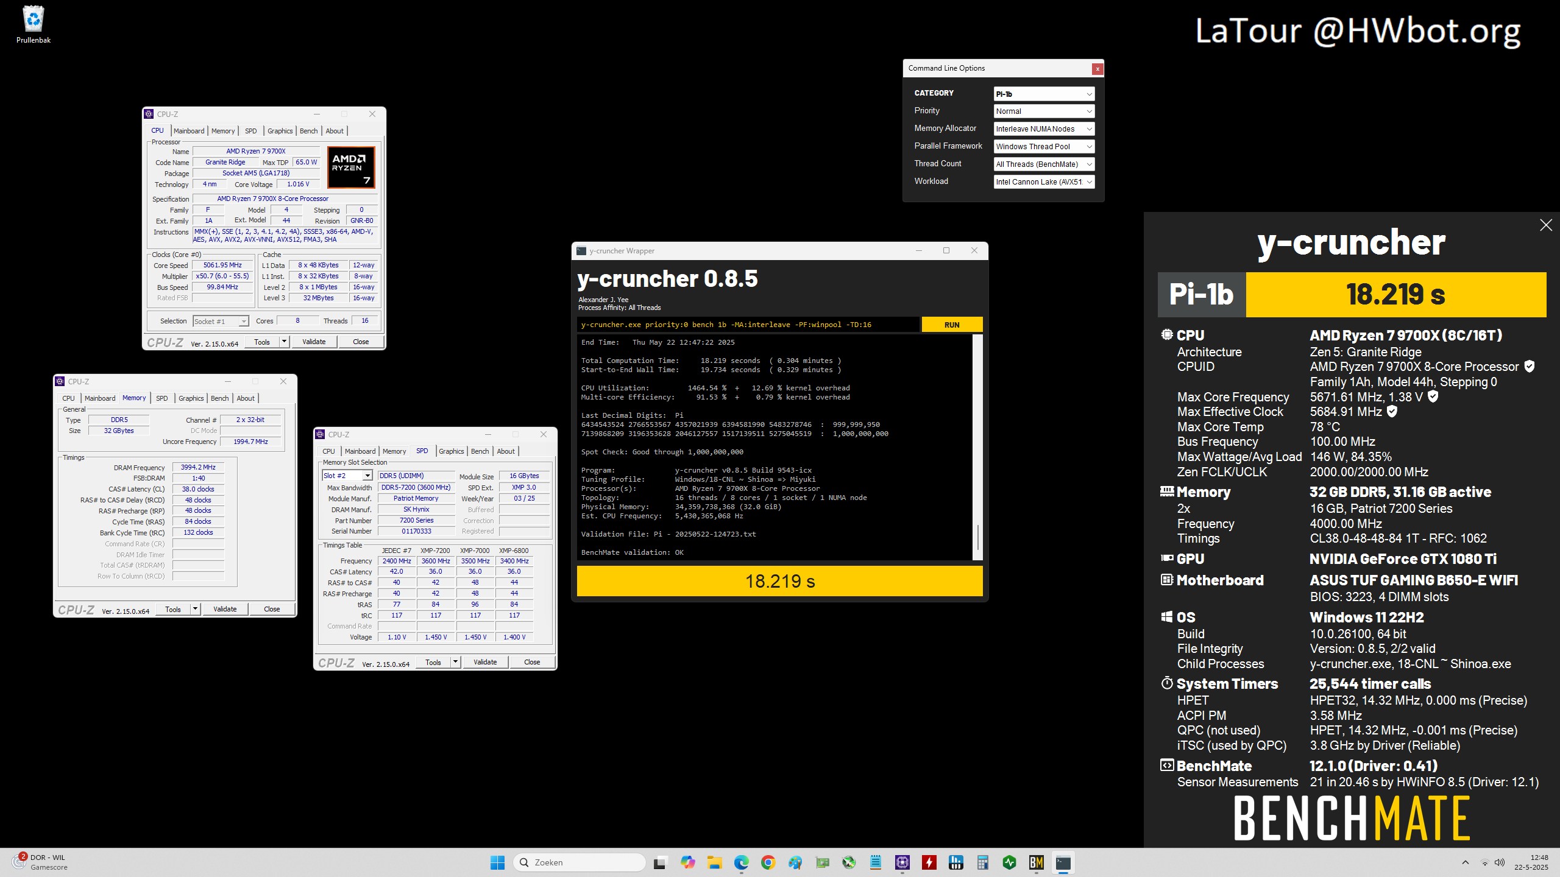1560x877 pixels.
Task: Switch to the y-cruncher Wrapper console taskbar icon
Action: [1063, 862]
